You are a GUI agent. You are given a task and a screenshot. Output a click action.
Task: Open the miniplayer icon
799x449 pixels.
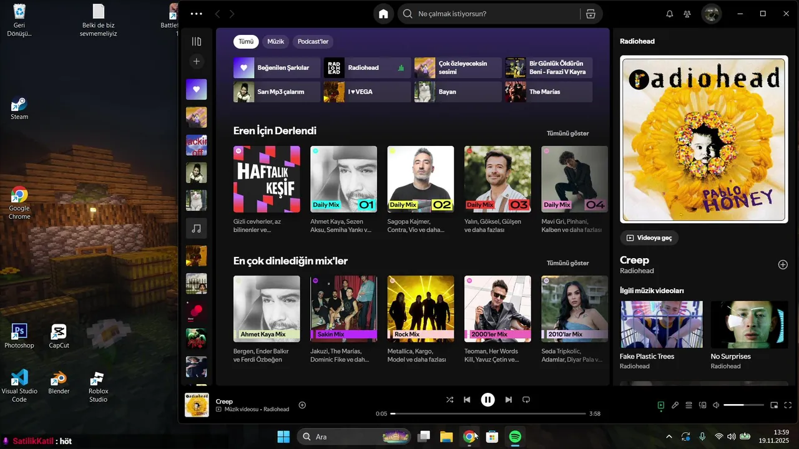point(774,405)
